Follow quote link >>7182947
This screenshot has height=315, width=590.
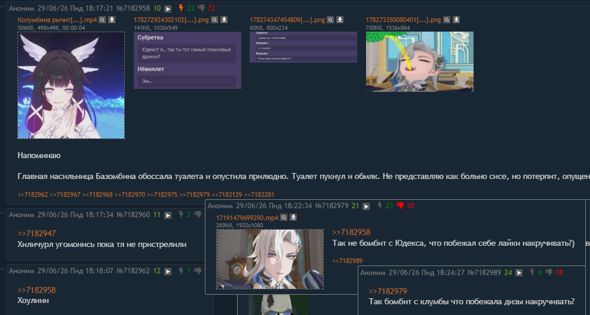click(x=36, y=233)
